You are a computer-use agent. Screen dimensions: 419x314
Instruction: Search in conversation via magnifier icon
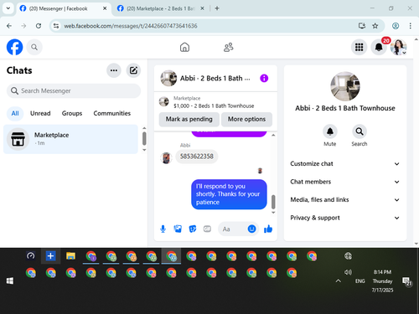(x=360, y=131)
